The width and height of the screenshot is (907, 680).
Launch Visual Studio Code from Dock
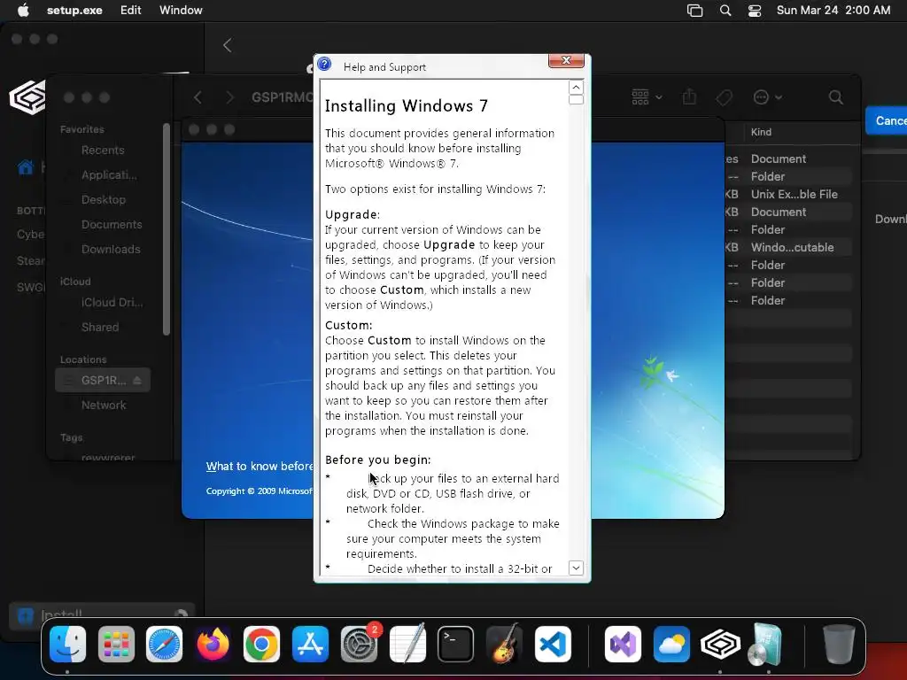(x=553, y=645)
